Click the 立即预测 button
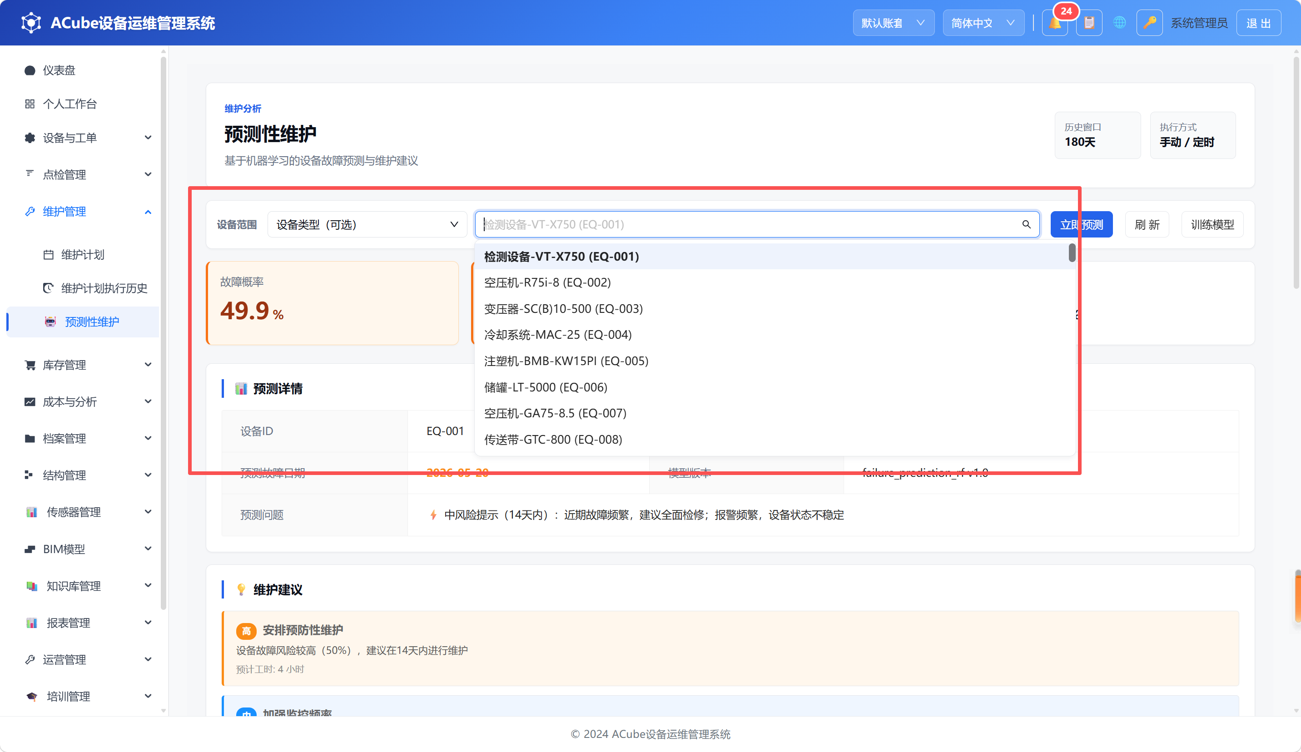The width and height of the screenshot is (1301, 752). (1081, 224)
